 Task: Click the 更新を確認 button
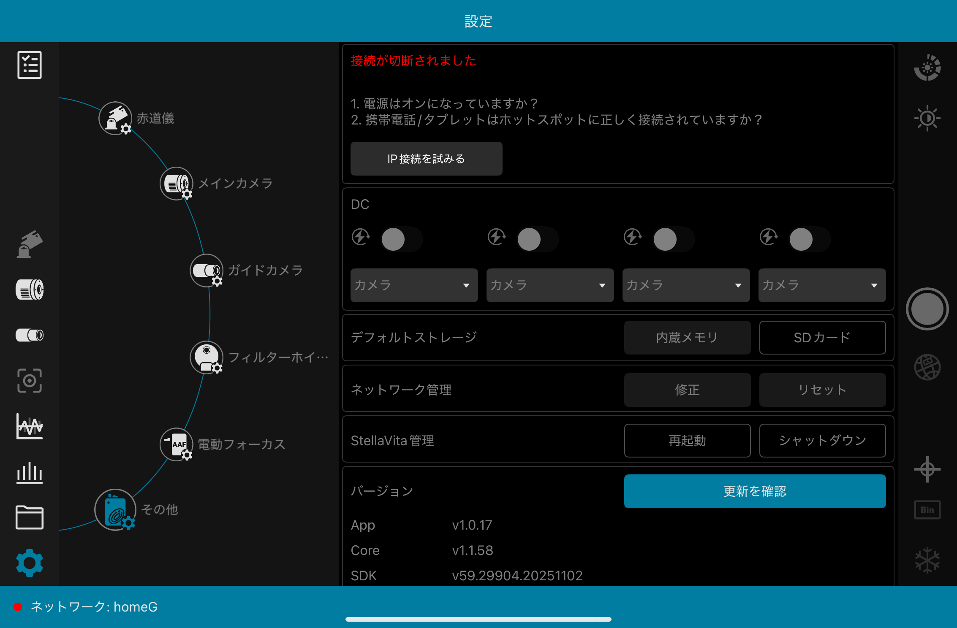pos(755,491)
